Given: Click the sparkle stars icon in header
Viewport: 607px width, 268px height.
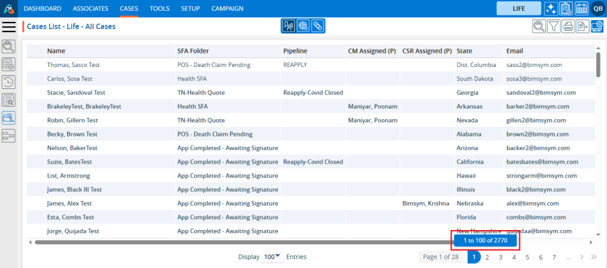Looking at the screenshot, I should coord(550,8).
